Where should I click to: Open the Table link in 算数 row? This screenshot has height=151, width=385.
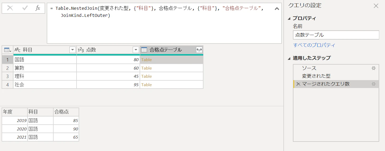[x=146, y=68]
